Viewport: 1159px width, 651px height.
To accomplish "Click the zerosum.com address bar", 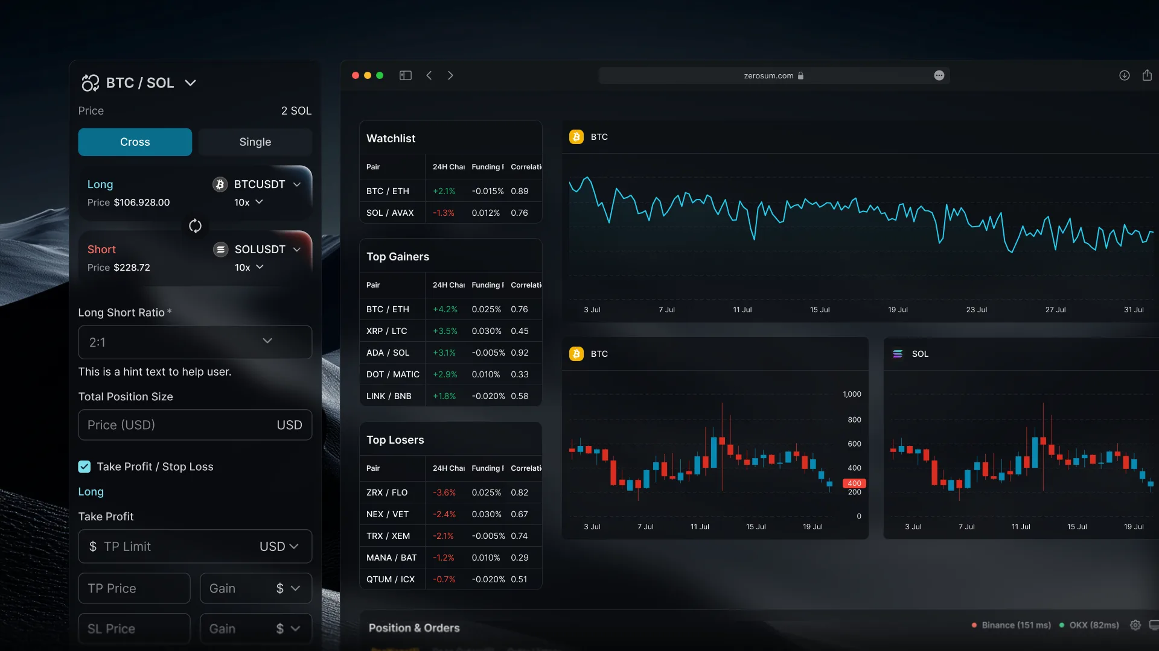I will pyautogui.click(x=774, y=75).
